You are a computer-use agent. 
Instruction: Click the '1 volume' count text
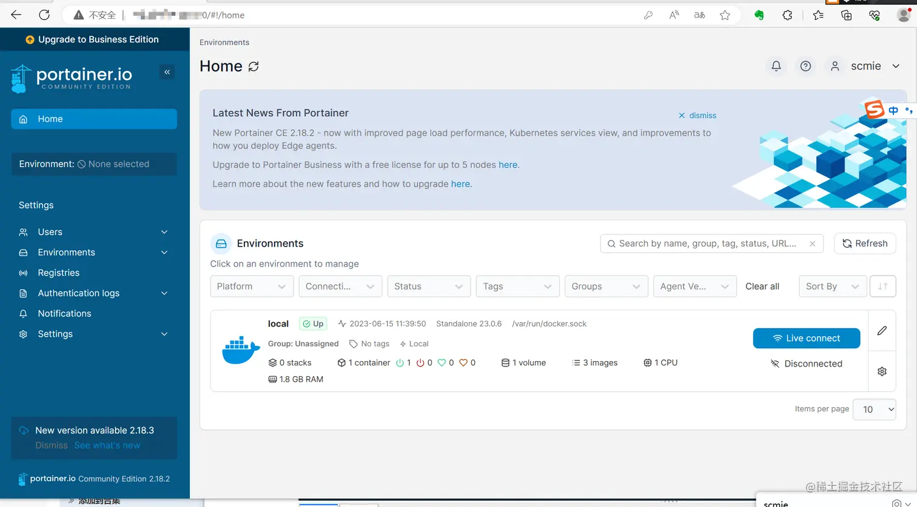(x=529, y=363)
